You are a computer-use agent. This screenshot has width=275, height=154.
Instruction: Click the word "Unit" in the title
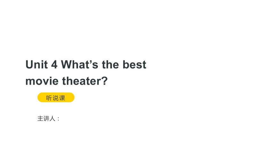pos(37,65)
